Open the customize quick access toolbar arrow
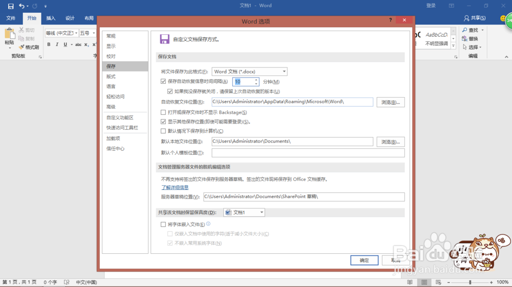The width and height of the screenshot is (512, 287). (x=46, y=6)
